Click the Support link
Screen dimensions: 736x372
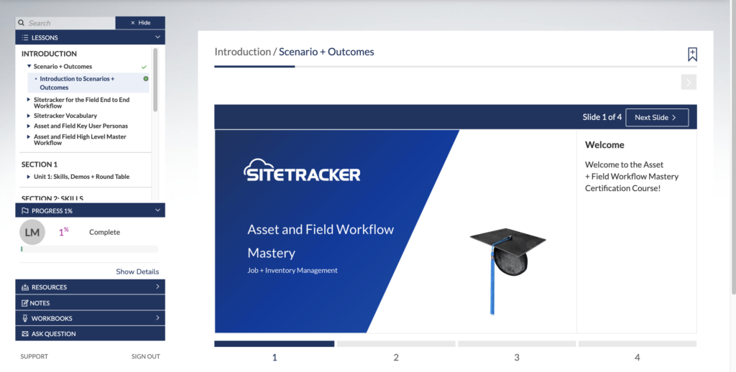(x=34, y=356)
